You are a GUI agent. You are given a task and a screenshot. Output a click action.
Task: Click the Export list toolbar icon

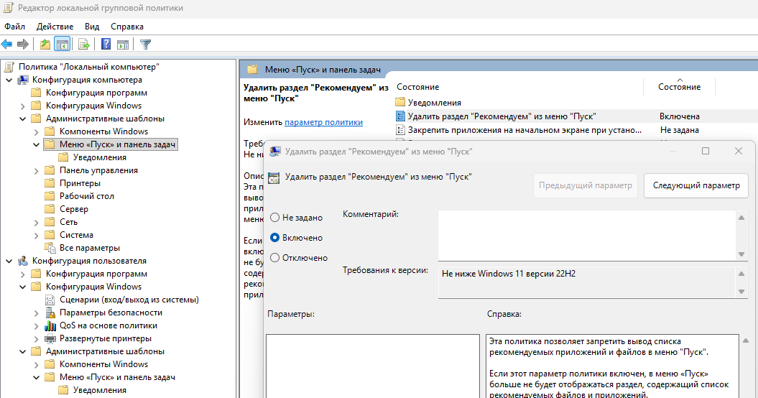[x=83, y=45]
